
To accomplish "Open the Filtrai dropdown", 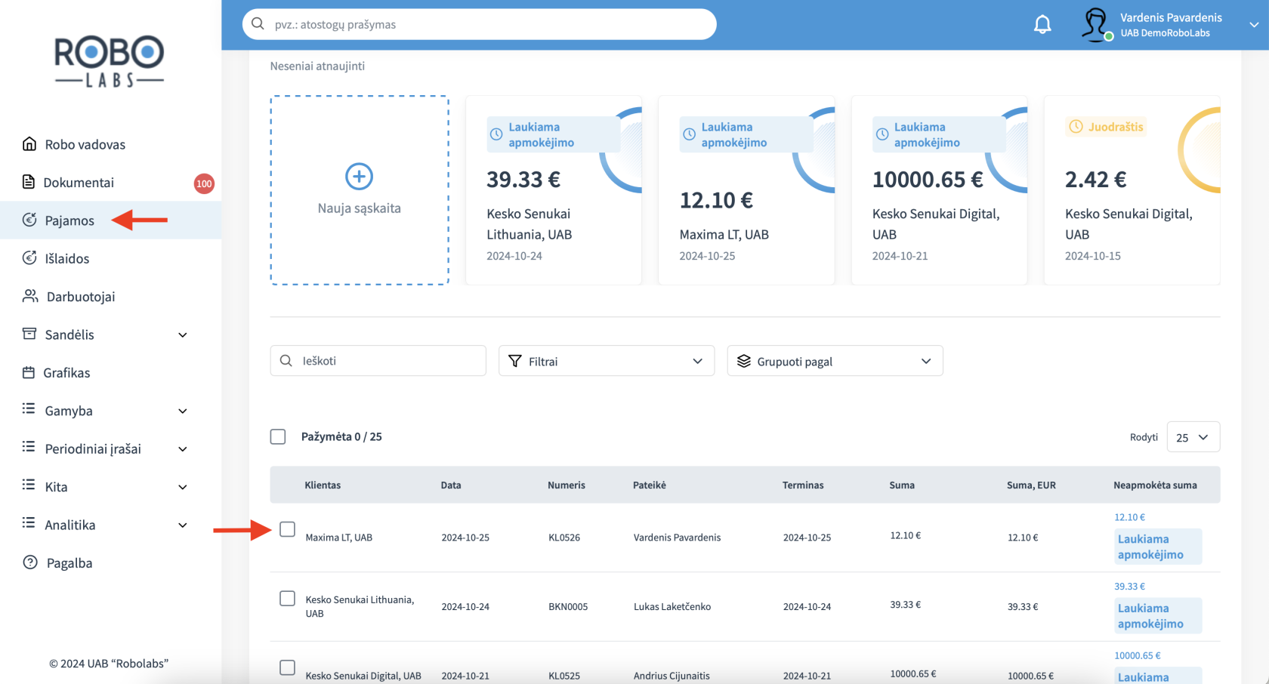I will click(607, 361).
